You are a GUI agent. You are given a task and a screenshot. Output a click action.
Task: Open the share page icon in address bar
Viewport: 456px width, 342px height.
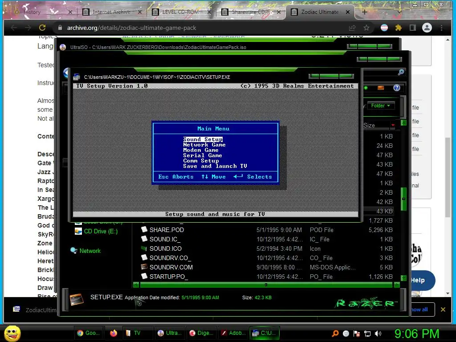352,28
